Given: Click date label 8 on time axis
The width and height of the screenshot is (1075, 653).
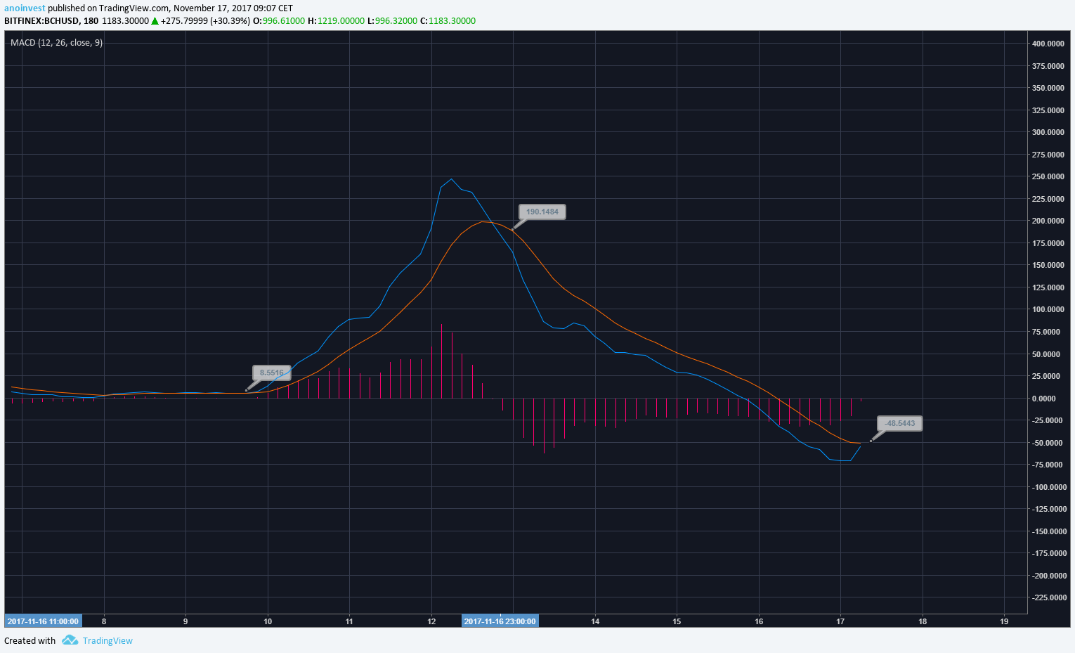Looking at the screenshot, I should tap(104, 621).
